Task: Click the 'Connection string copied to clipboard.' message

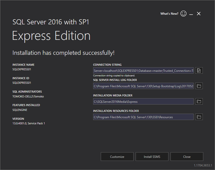Action: tap(114, 76)
